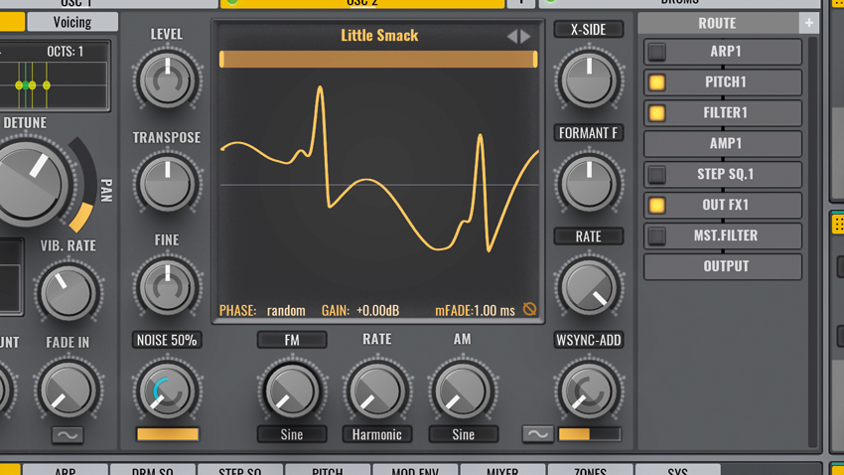The height and width of the screenshot is (475, 844).
Task: Click the TRANSPOSE knob
Action: 168,184
